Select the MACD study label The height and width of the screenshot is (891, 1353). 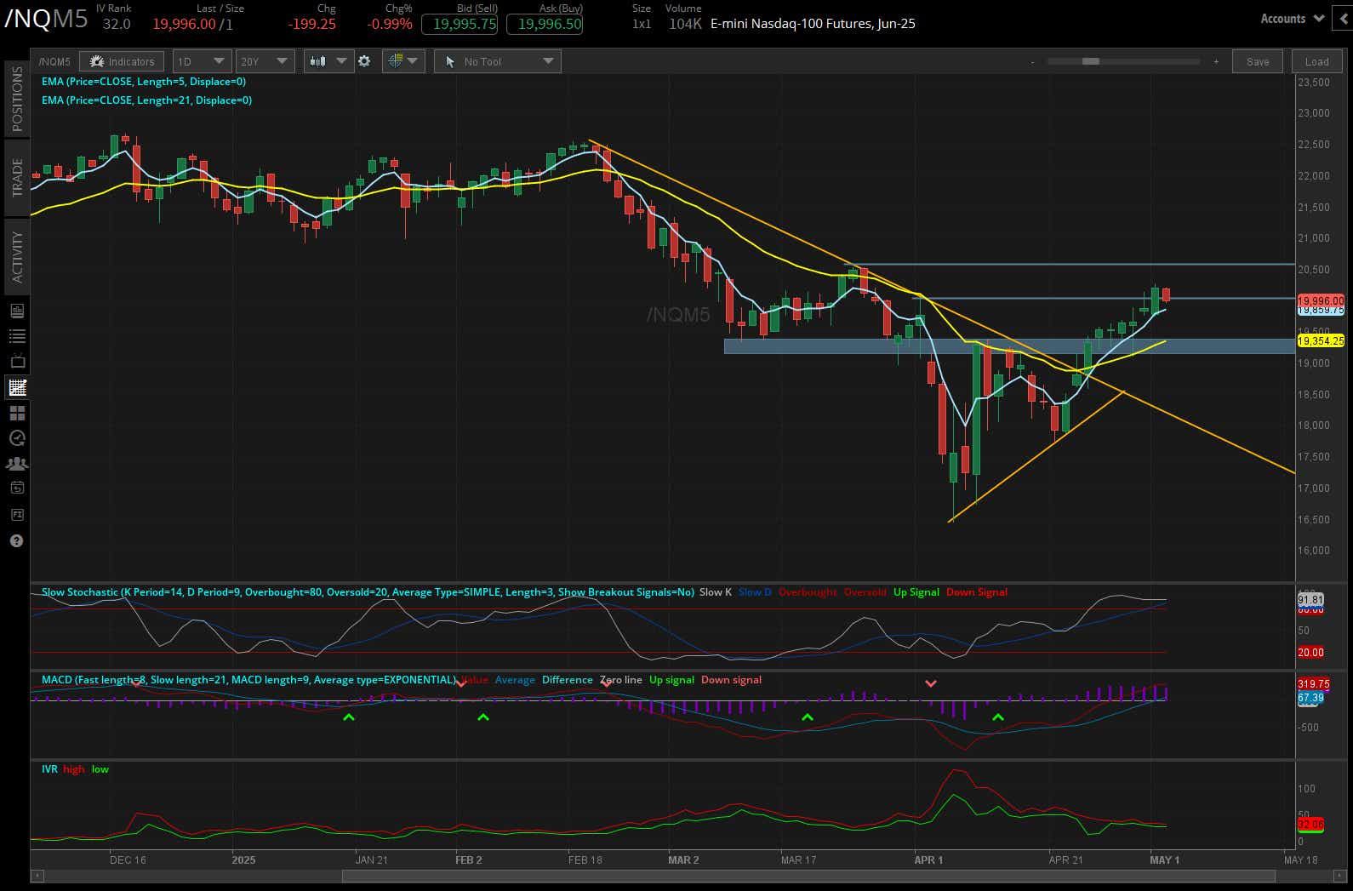tap(248, 680)
